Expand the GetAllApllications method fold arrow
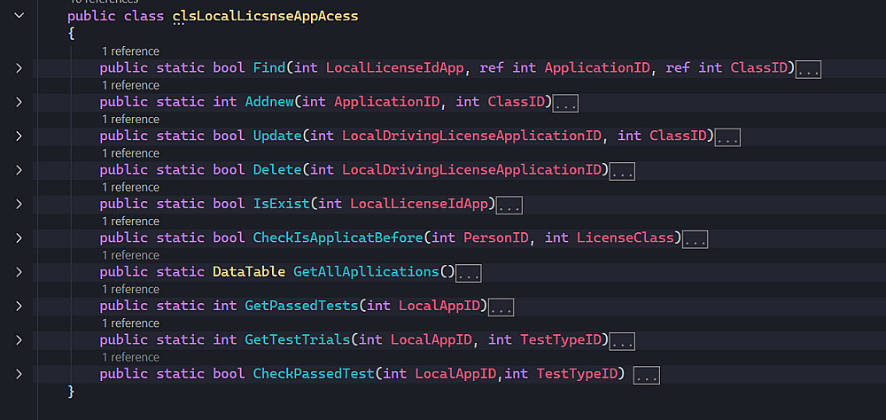Image resolution: width=886 pixels, height=420 pixels. coord(19,272)
